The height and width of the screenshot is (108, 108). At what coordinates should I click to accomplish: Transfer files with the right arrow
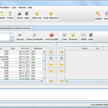(x=51, y=80)
